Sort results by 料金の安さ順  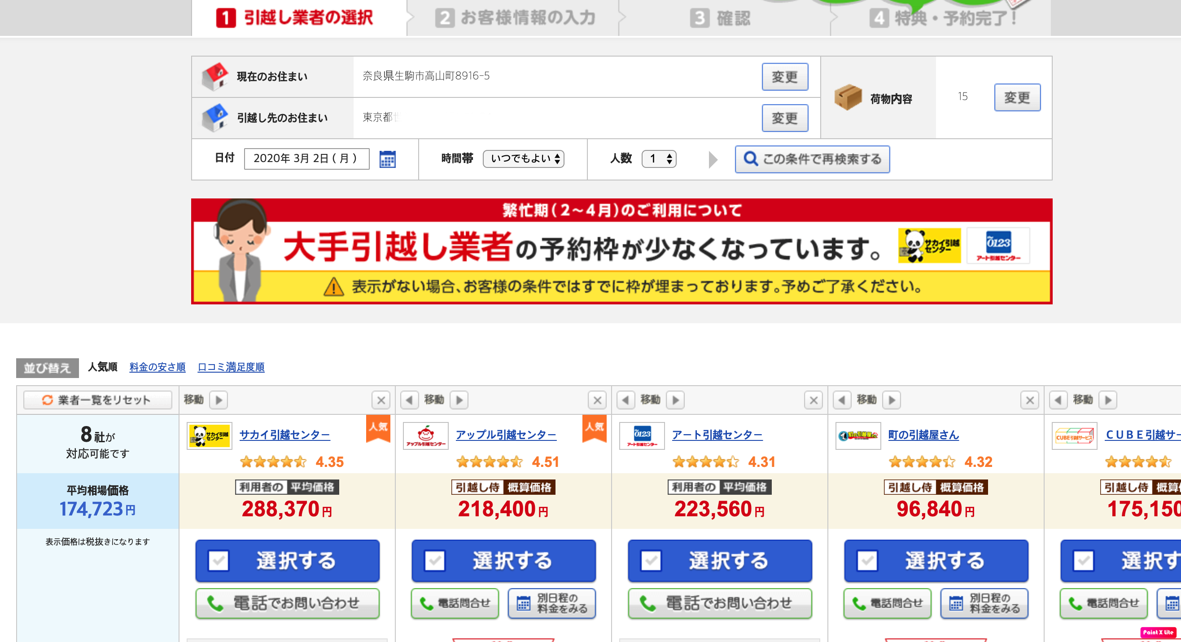click(157, 367)
